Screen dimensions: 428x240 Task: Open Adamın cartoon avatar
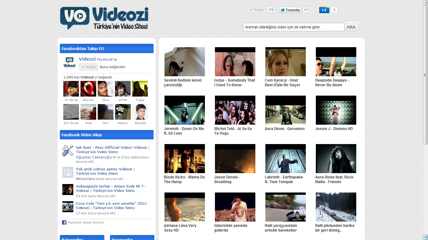coord(123,112)
